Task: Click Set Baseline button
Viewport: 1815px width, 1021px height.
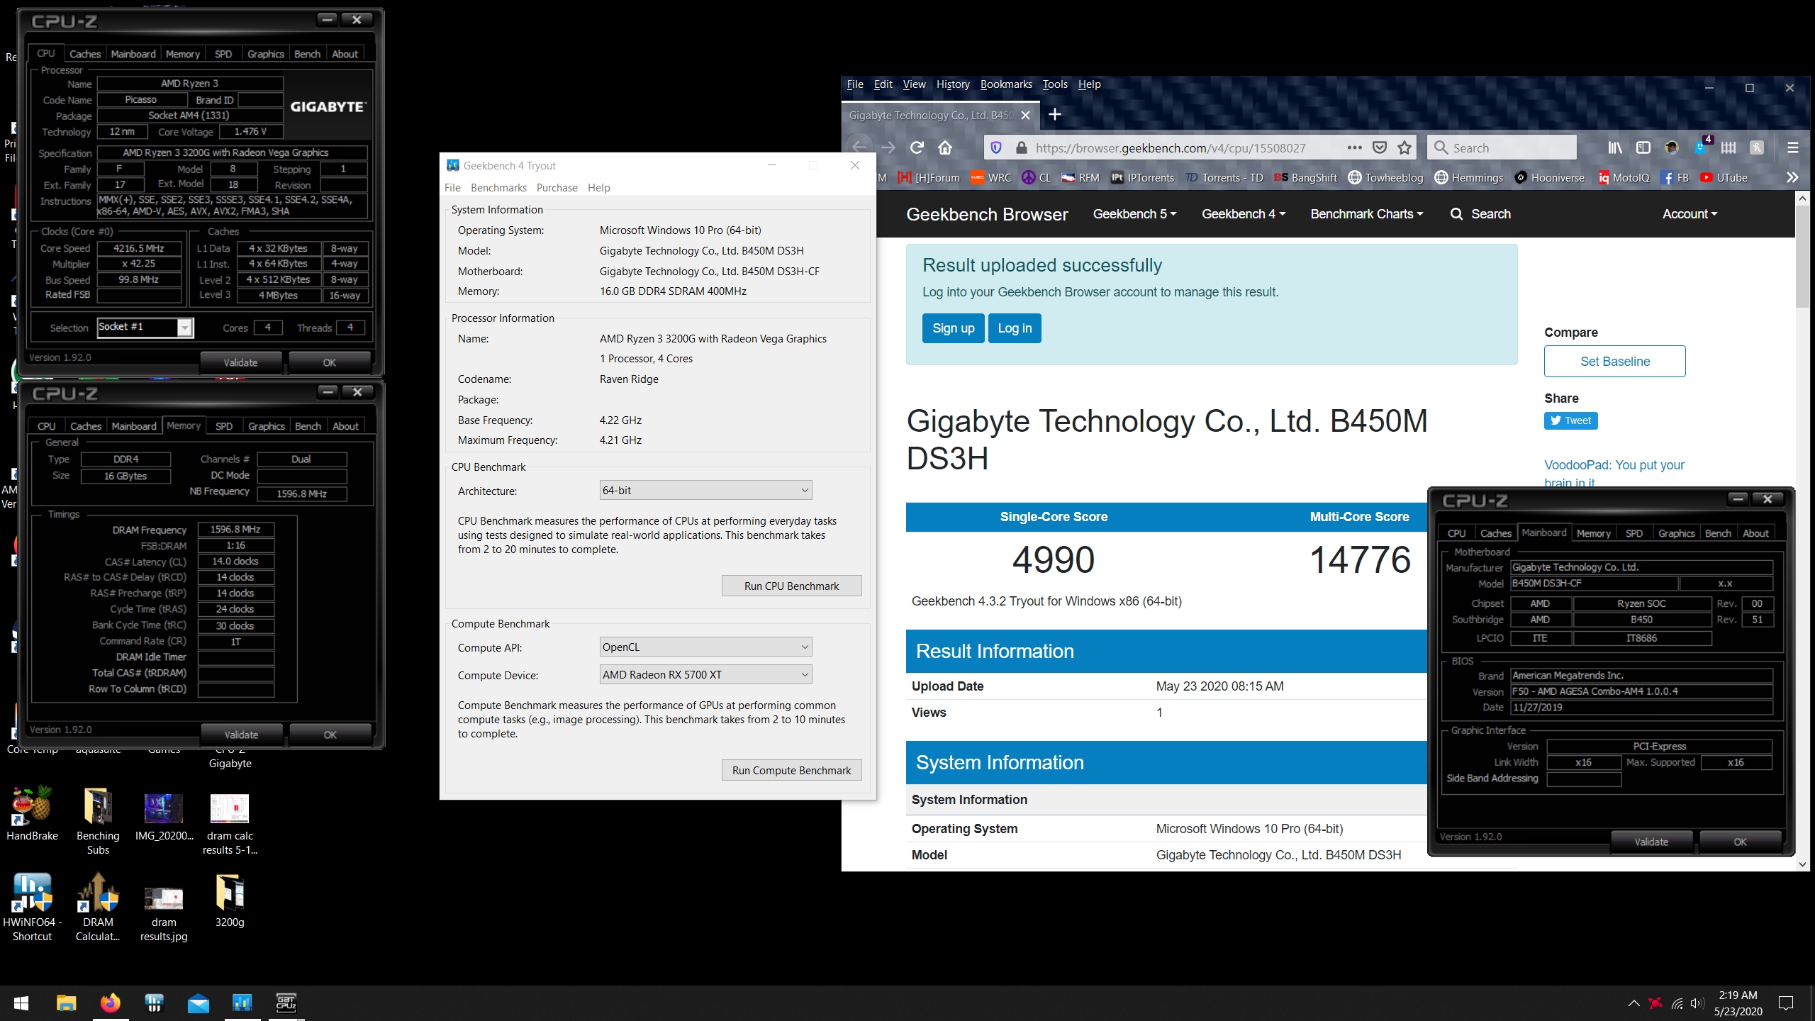Action: 1614,362
